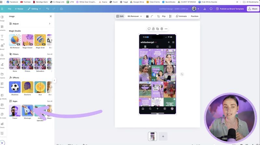Click the lock icon above the image

click(x=153, y=29)
